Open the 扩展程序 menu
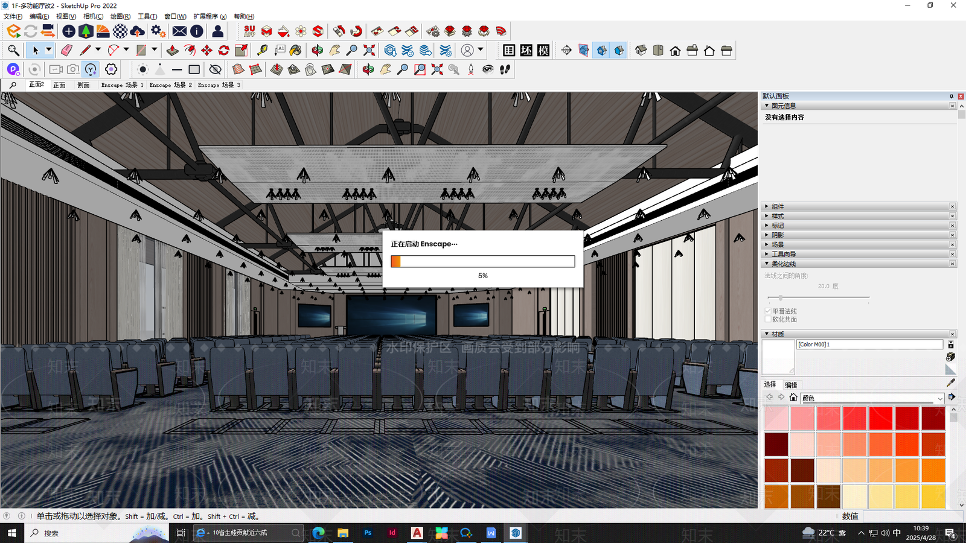This screenshot has height=543, width=966. (210, 16)
